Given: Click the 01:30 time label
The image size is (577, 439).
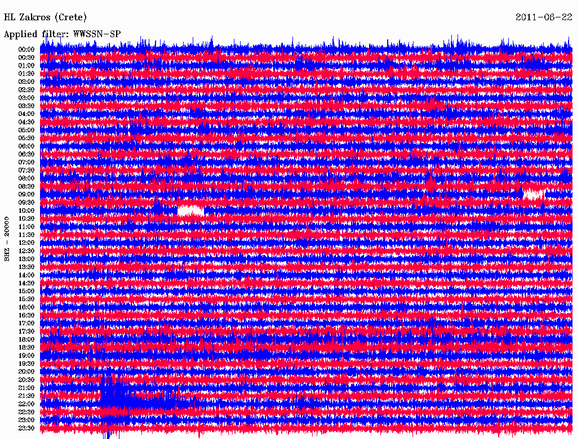Looking at the screenshot, I should click(26, 74).
